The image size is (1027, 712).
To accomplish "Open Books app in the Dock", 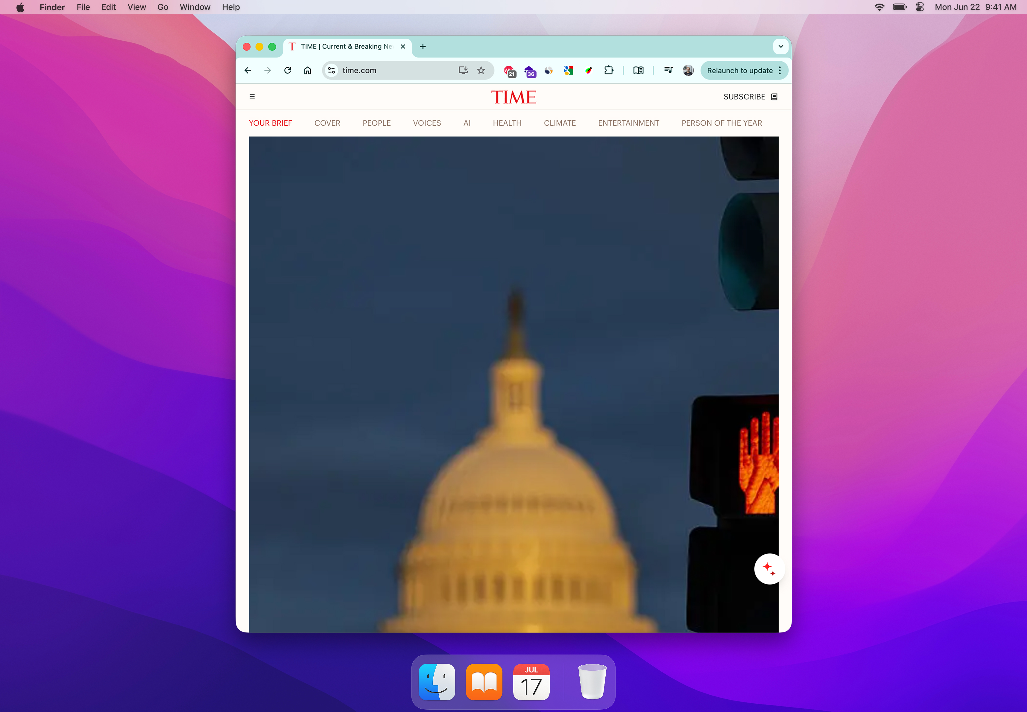I will (484, 682).
